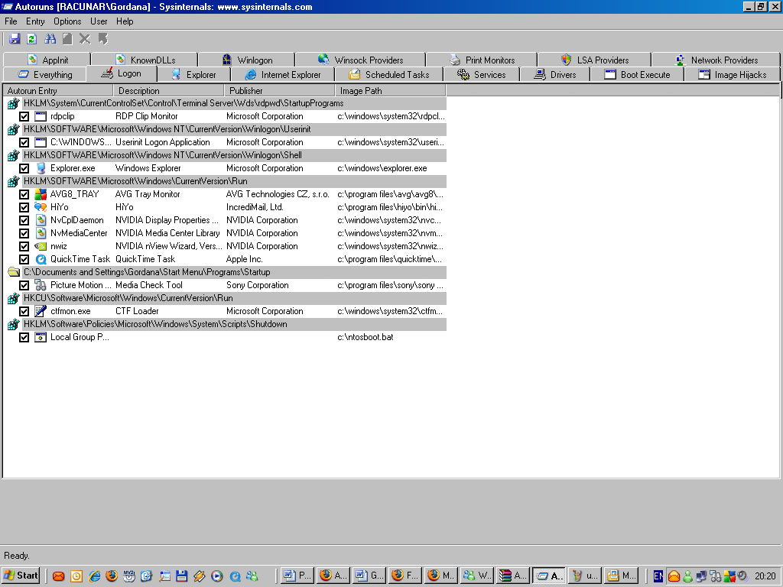The height and width of the screenshot is (587, 783).
Task: Open Internet Explorer from quick launch
Action: click(94, 576)
